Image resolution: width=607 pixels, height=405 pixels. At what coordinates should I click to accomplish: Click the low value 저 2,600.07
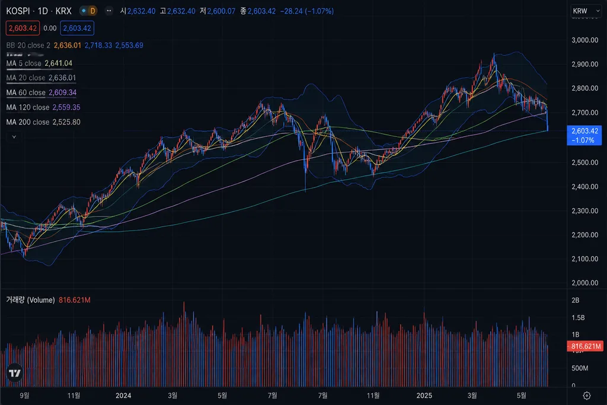coord(218,11)
